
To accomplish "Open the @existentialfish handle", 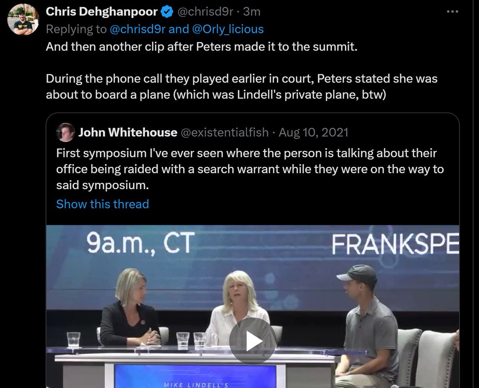I will tap(225, 132).
